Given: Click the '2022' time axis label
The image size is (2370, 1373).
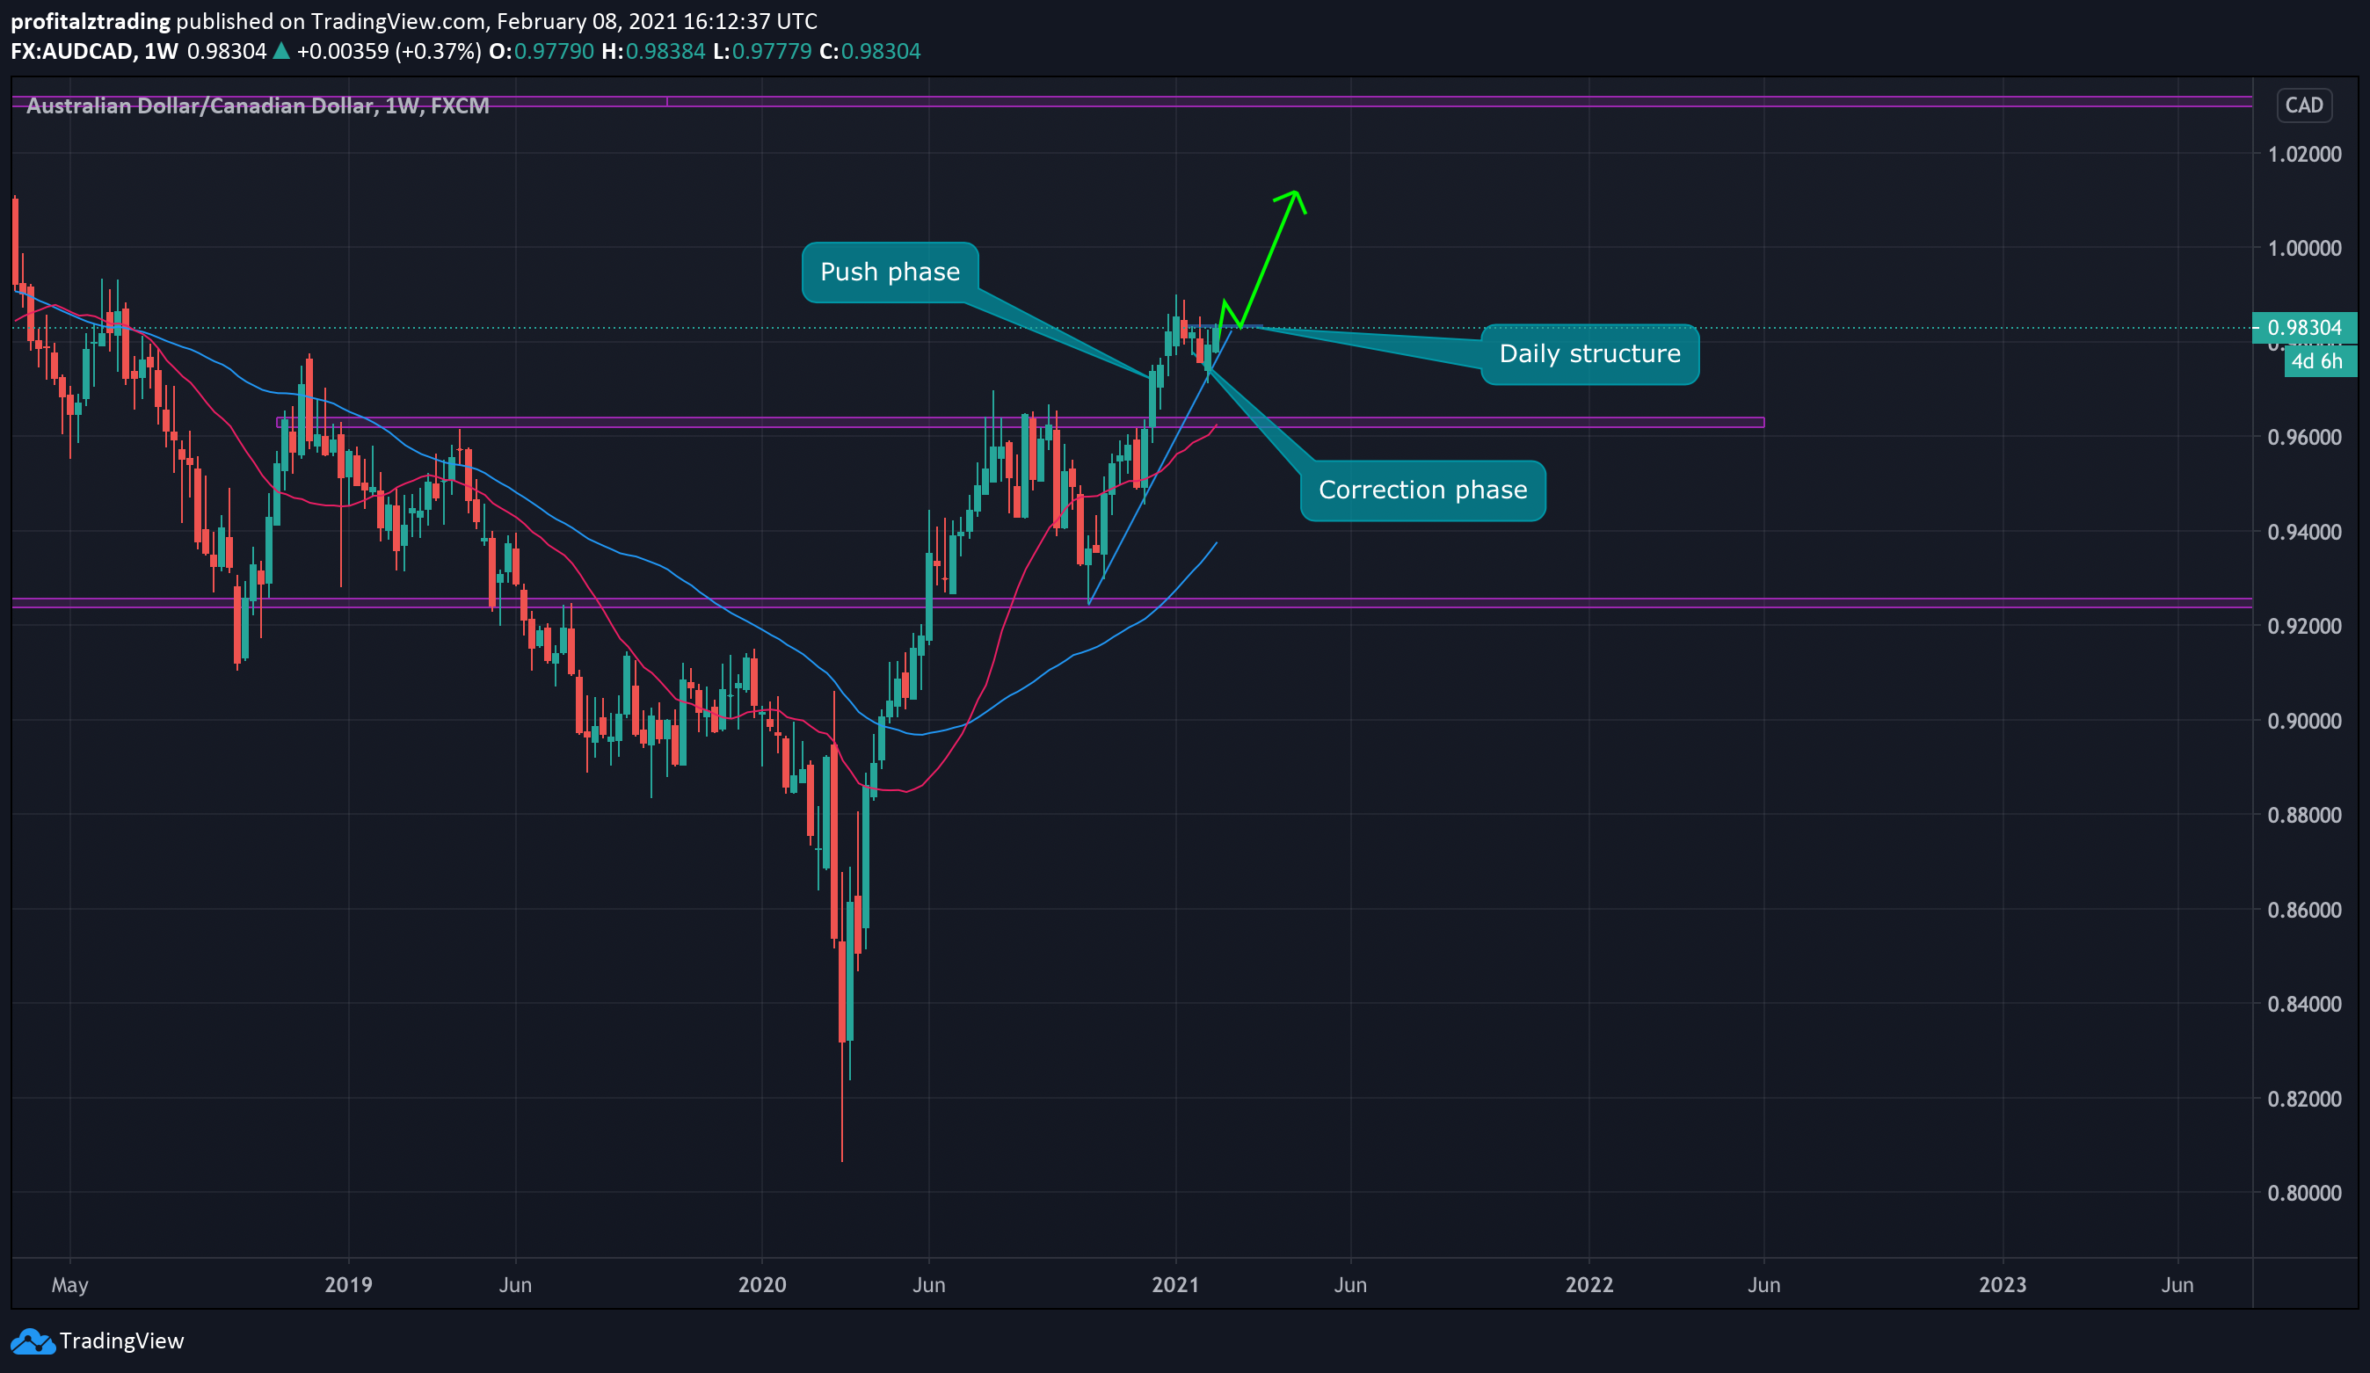Looking at the screenshot, I should click(1589, 1284).
